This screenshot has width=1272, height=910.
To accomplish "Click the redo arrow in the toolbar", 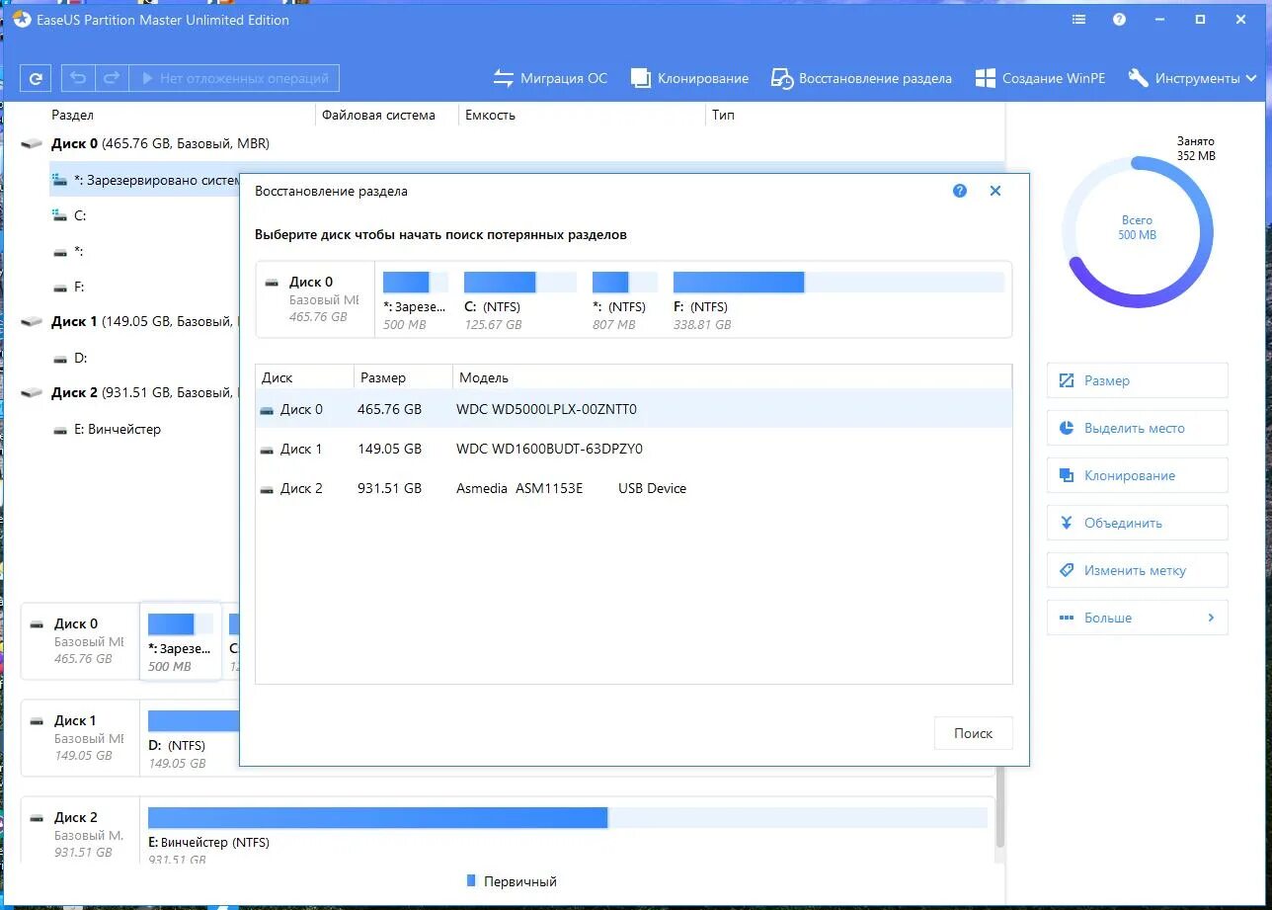I will [112, 78].
